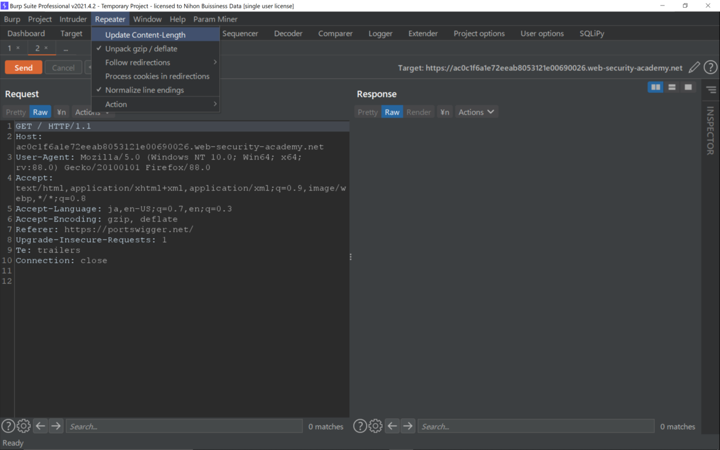Image resolution: width=720 pixels, height=450 pixels.
Task: Click the Cancel button
Action: click(x=64, y=68)
